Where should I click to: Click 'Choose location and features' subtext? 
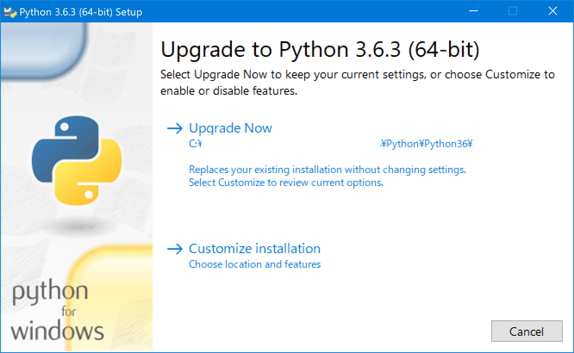pyautogui.click(x=254, y=264)
